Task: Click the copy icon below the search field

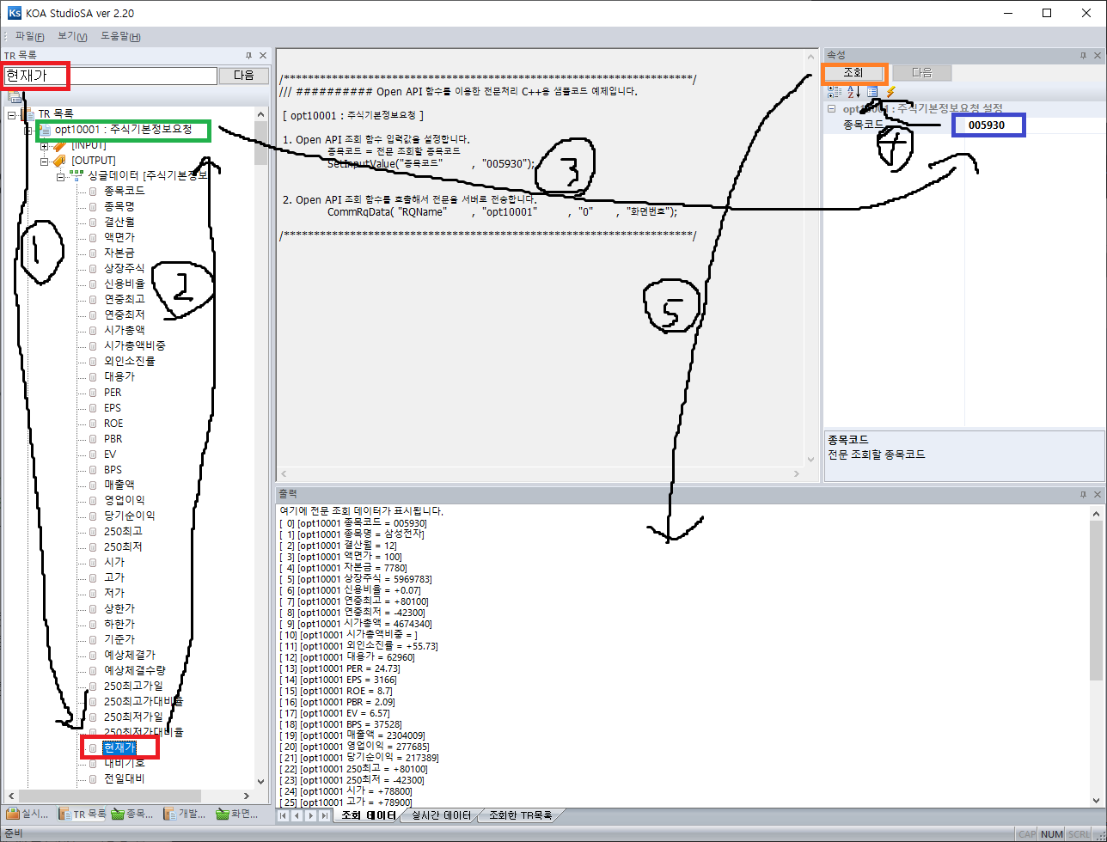Action: (x=14, y=95)
